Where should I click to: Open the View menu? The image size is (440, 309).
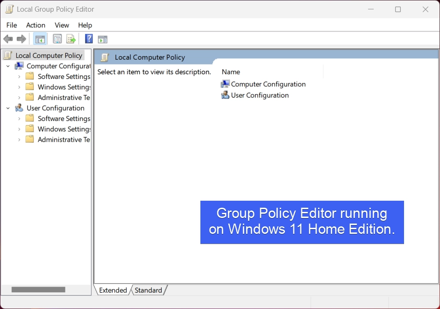(x=62, y=25)
